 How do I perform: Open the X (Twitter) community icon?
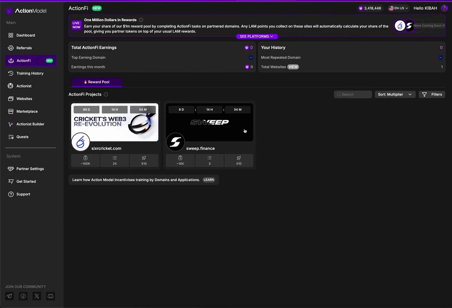pyautogui.click(x=37, y=296)
